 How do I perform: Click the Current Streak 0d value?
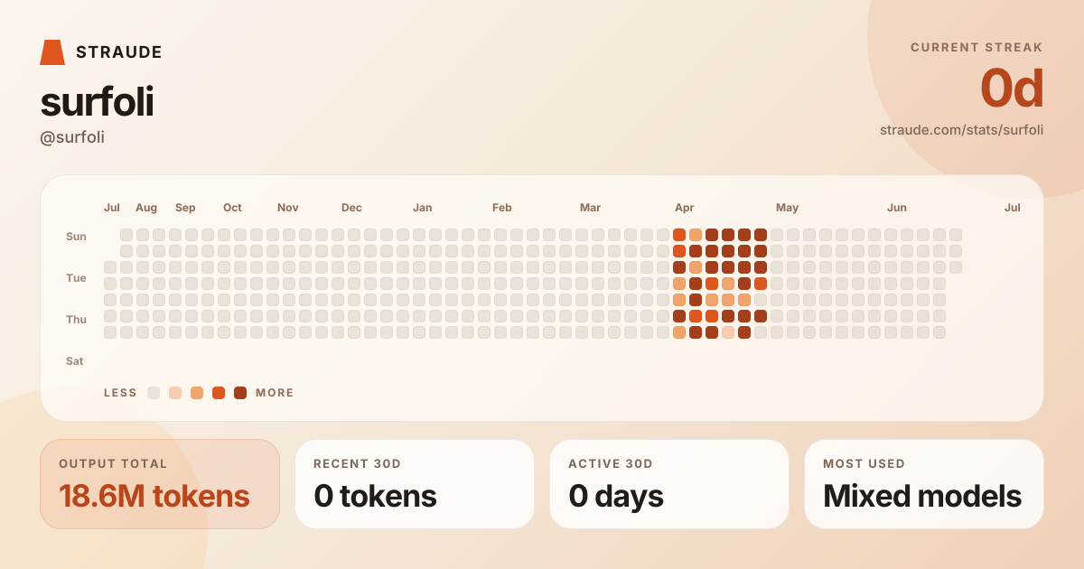tap(1012, 89)
